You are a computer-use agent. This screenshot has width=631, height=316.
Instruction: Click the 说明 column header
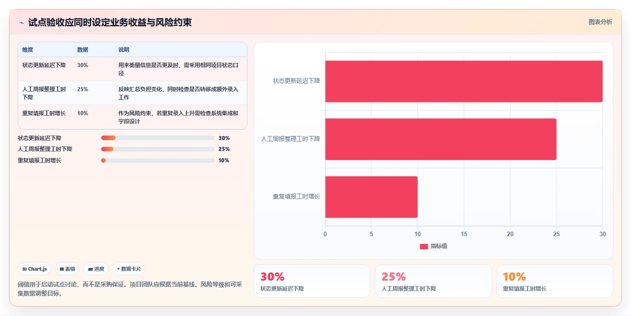[124, 50]
